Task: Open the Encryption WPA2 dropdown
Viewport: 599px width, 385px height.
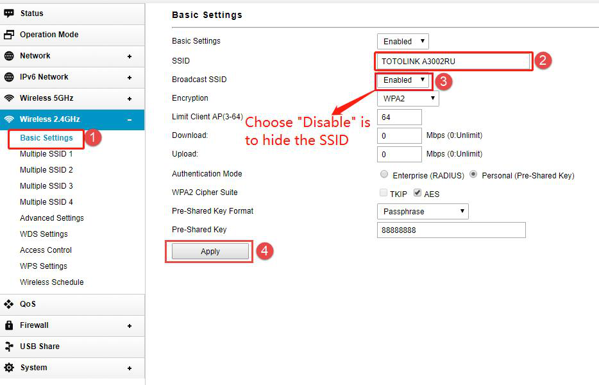Action: pos(408,99)
